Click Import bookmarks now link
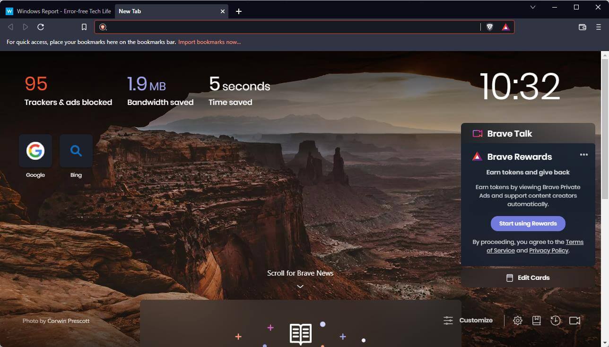 [x=209, y=42]
